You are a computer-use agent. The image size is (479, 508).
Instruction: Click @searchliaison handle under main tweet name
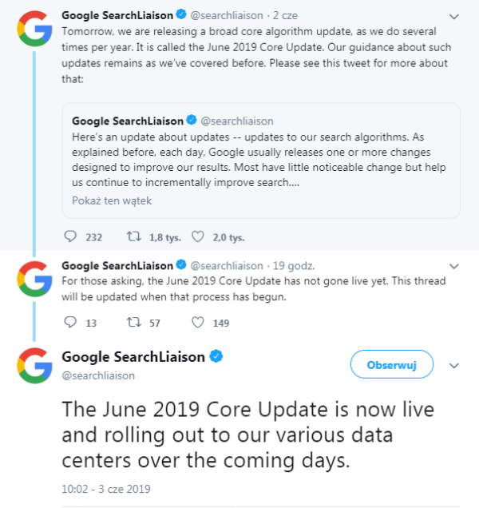pyautogui.click(x=98, y=375)
